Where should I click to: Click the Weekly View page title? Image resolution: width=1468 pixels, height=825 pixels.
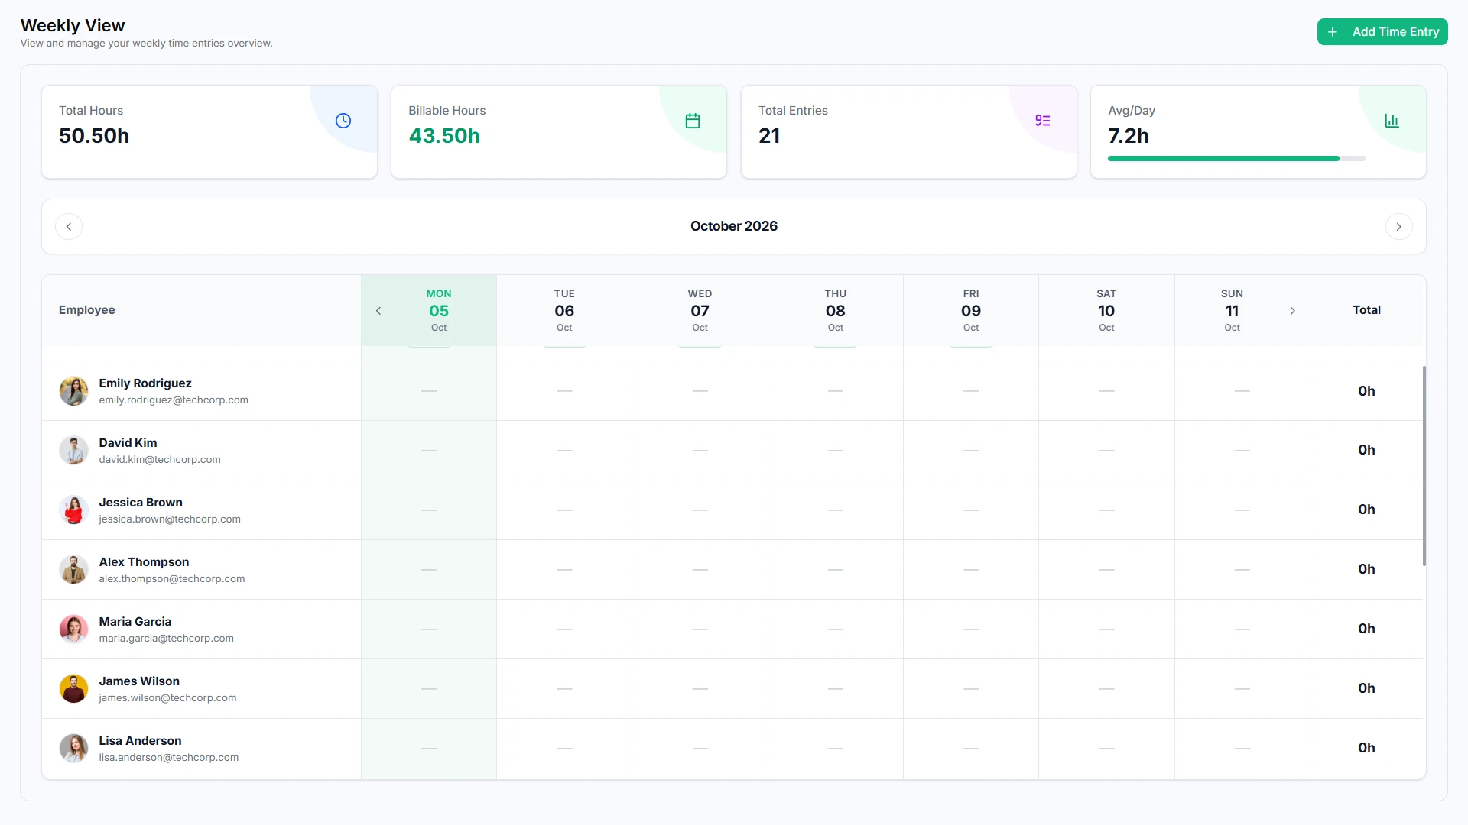click(x=73, y=25)
